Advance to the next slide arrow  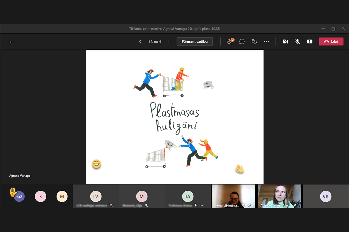pyautogui.click(x=169, y=41)
